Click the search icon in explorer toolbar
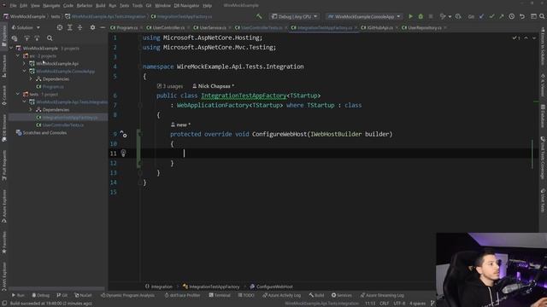The image size is (547, 307). click(x=50, y=38)
